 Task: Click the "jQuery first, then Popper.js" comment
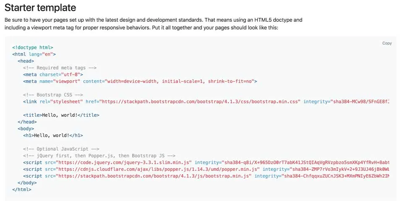99,155
